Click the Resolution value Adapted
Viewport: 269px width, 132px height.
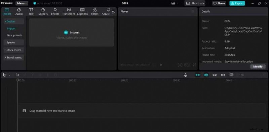[x=230, y=48]
